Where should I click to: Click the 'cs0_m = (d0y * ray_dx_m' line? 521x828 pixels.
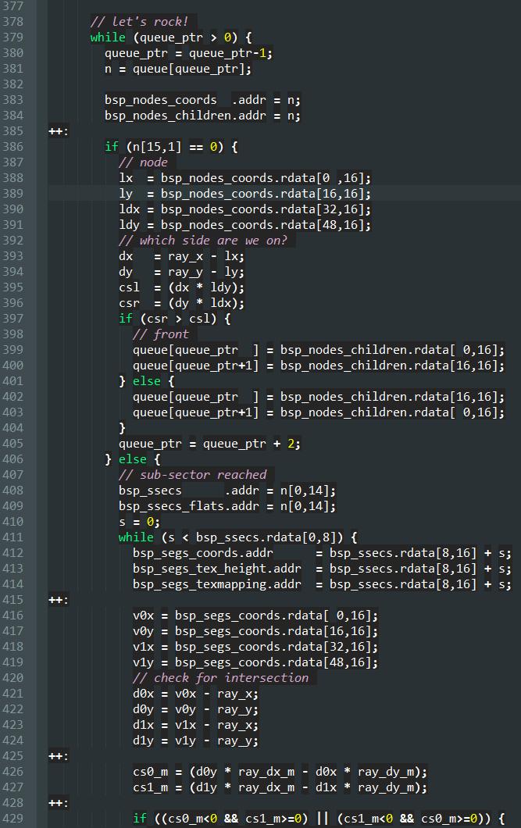click(280, 772)
